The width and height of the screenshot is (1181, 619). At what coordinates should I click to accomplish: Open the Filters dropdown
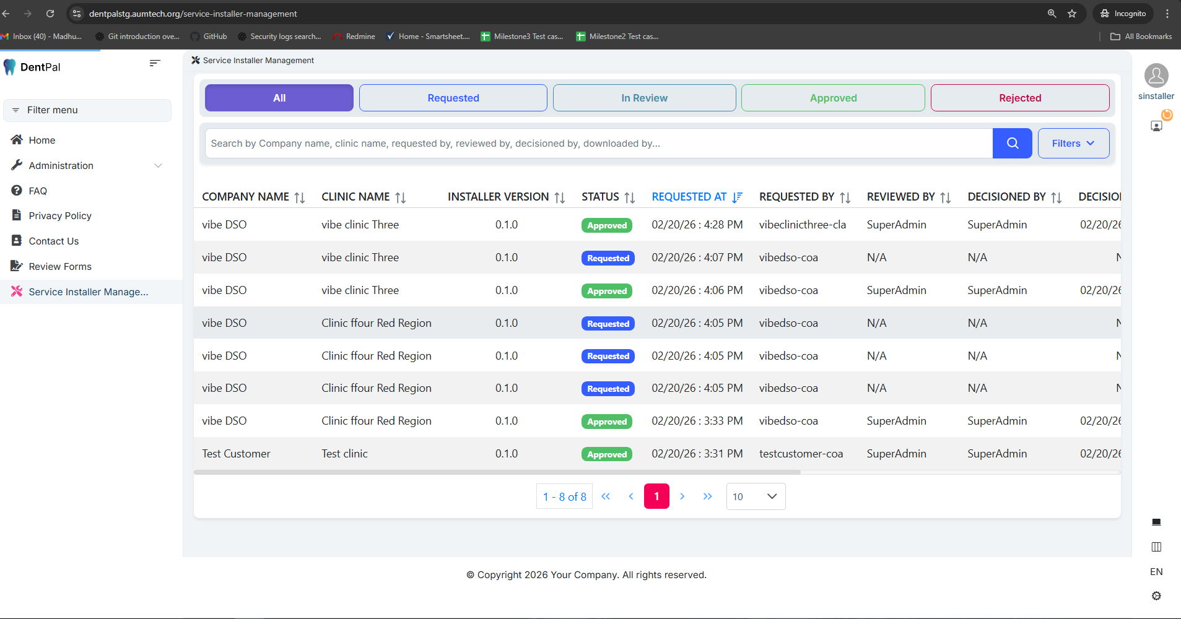coord(1073,143)
